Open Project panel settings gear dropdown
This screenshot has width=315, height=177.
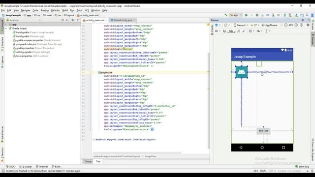[x=73, y=20]
